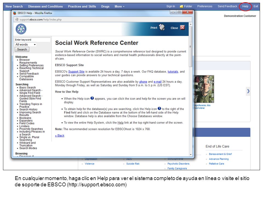Click the site identity icon in address bar
Image resolution: width=263 pixels, height=197 pixels.
click(x=17, y=19)
